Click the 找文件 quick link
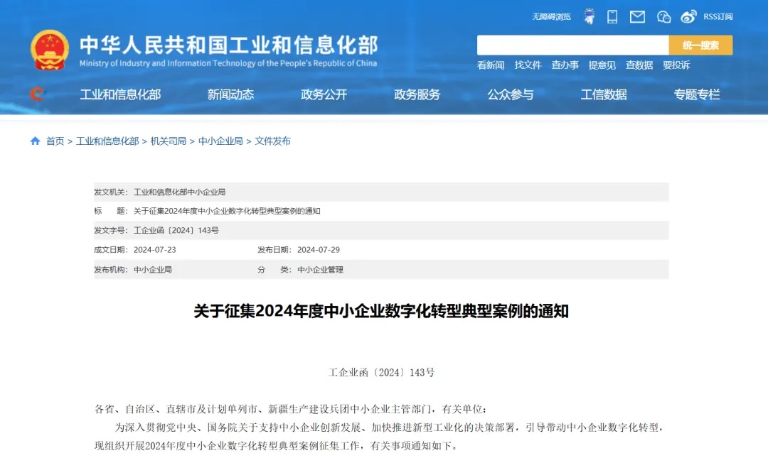Image resolution: width=768 pixels, height=458 pixels. click(528, 65)
